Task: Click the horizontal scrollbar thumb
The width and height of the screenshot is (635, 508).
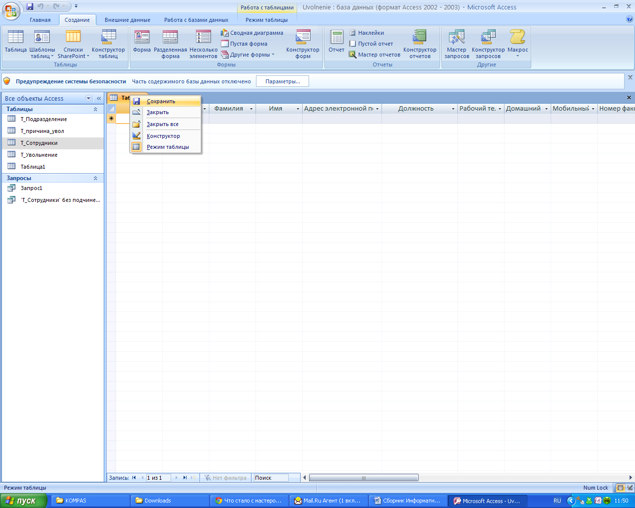Action: [x=364, y=478]
